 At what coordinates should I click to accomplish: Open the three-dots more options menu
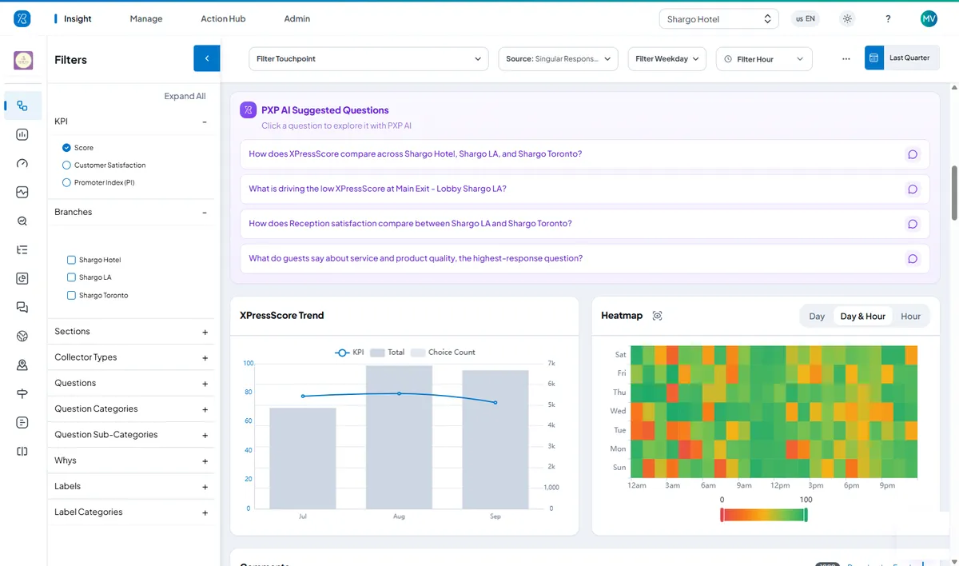click(846, 58)
